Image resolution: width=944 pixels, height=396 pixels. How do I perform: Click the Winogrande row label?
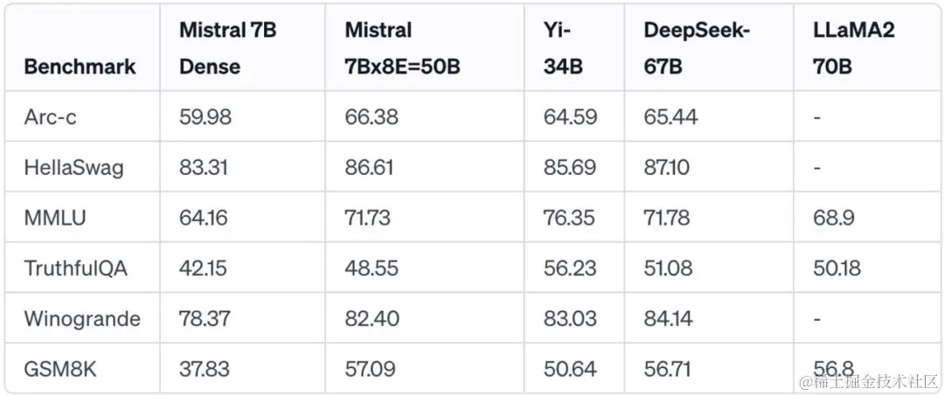pyautogui.click(x=82, y=318)
